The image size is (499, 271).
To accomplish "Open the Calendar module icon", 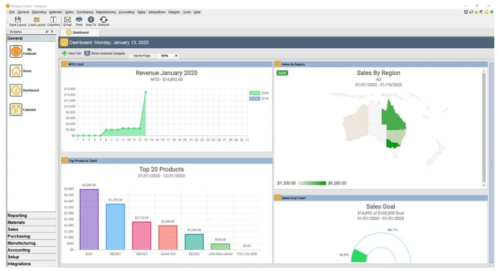I will (x=16, y=110).
